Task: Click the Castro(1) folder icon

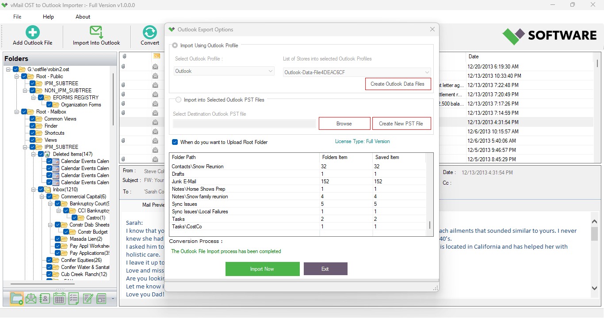Action: pyautogui.click(x=81, y=218)
